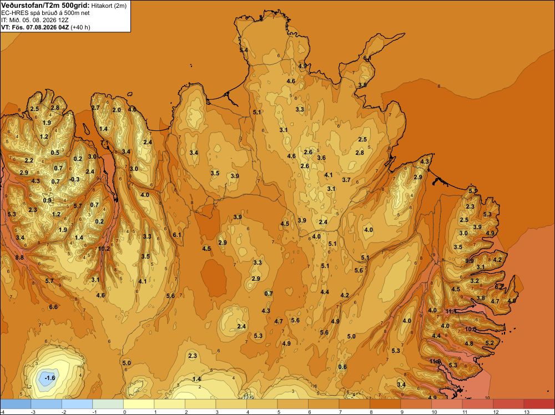This screenshot has width=555, height=415.
Task: Select the 2.2 temperature value
Action: click(29, 161)
